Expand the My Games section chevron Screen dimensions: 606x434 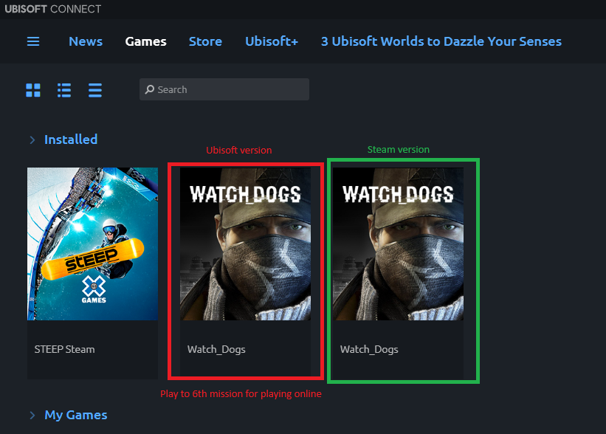click(32, 415)
